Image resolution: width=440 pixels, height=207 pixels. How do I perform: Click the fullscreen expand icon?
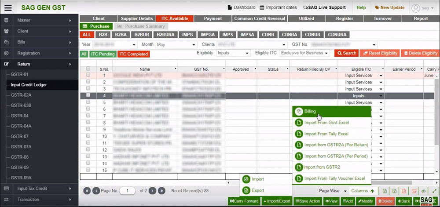click(x=434, y=191)
